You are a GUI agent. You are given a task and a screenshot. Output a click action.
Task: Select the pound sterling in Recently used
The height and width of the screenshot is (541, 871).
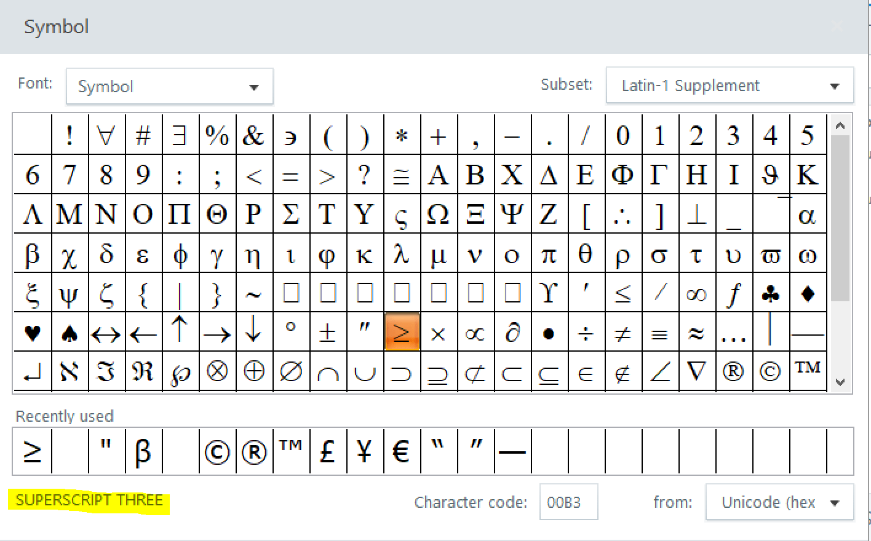[x=327, y=450]
